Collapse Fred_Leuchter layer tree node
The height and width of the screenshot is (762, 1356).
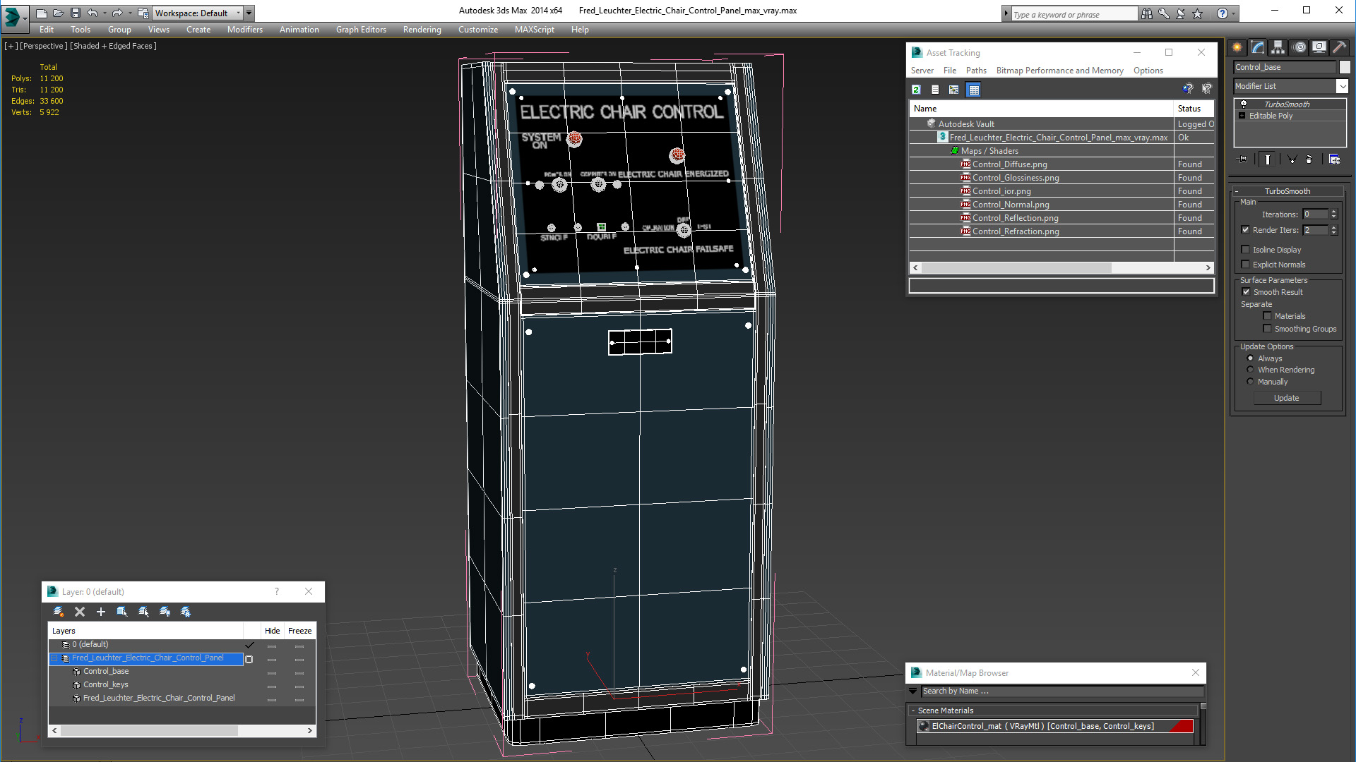[x=54, y=658]
